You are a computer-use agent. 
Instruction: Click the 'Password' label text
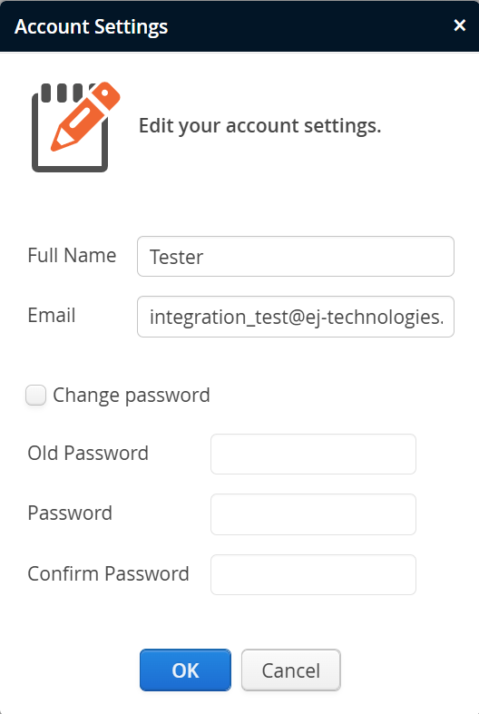click(x=70, y=513)
